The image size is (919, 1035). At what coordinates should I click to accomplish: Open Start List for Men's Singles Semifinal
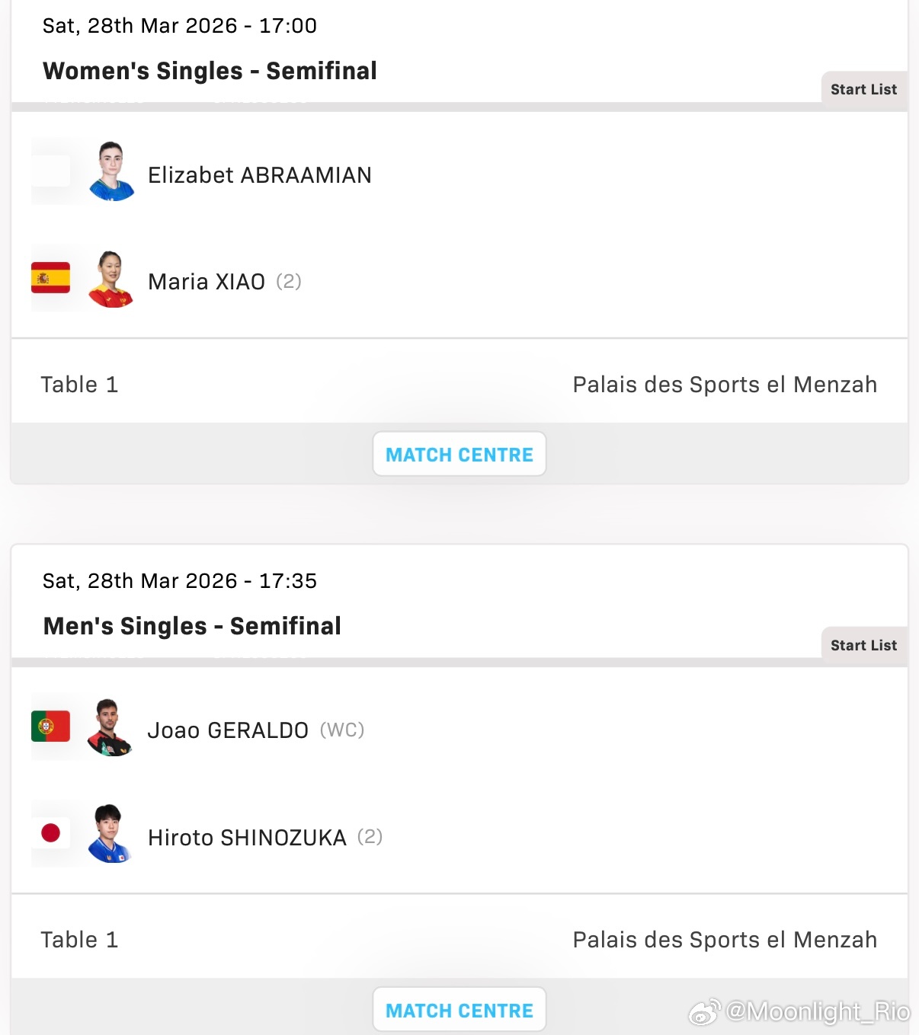click(x=863, y=645)
